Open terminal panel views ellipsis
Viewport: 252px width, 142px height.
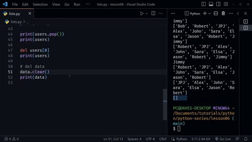pyautogui.click(x=173, y=13)
